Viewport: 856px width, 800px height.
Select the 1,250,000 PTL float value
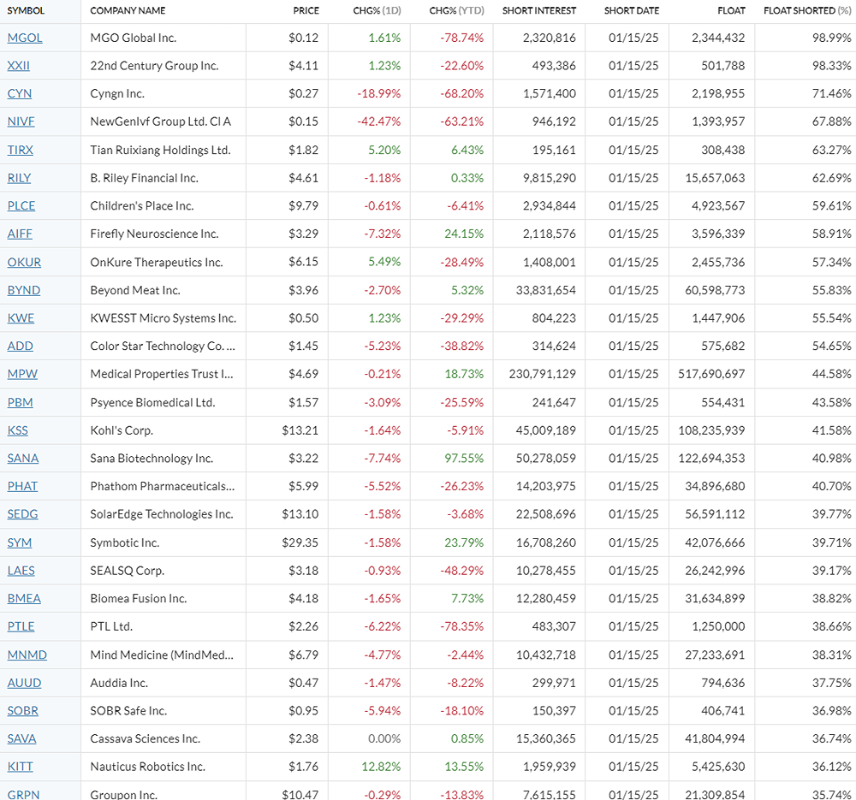click(x=718, y=626)
